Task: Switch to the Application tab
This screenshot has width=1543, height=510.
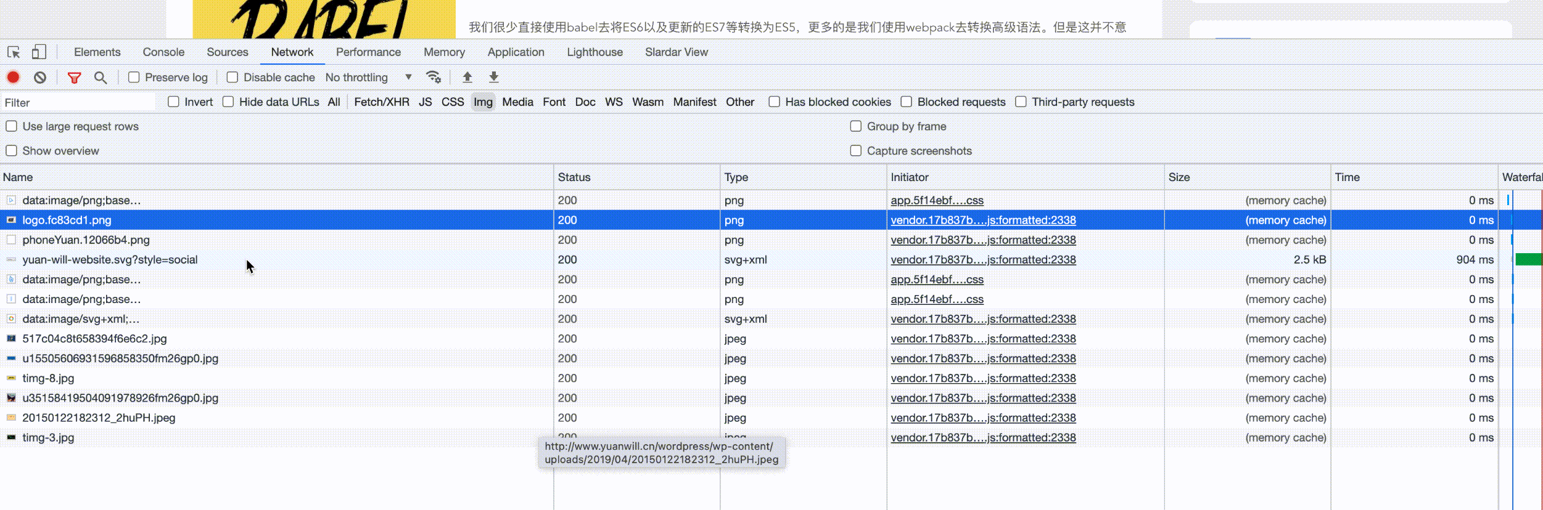Action: tap(516, 52)
